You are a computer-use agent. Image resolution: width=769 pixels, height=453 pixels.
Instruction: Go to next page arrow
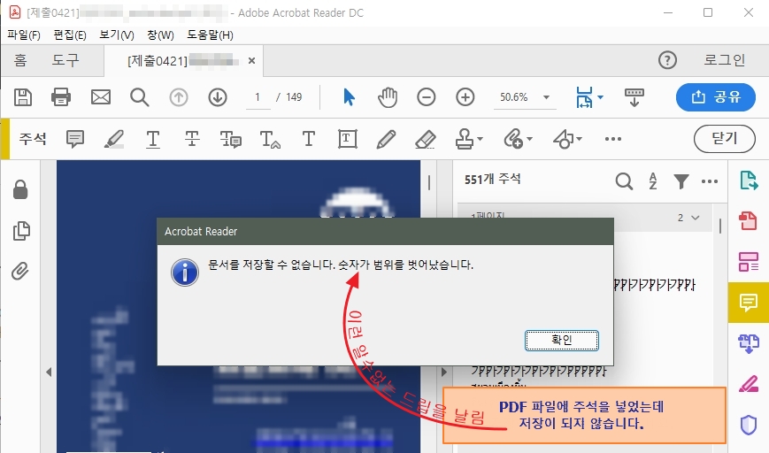[218, 97]
